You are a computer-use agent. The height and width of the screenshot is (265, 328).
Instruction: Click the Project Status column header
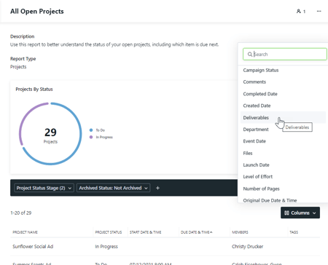(109, 232)
